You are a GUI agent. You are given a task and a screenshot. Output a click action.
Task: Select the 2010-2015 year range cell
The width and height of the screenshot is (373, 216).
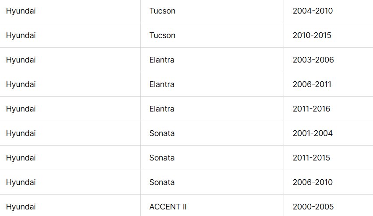312,35
